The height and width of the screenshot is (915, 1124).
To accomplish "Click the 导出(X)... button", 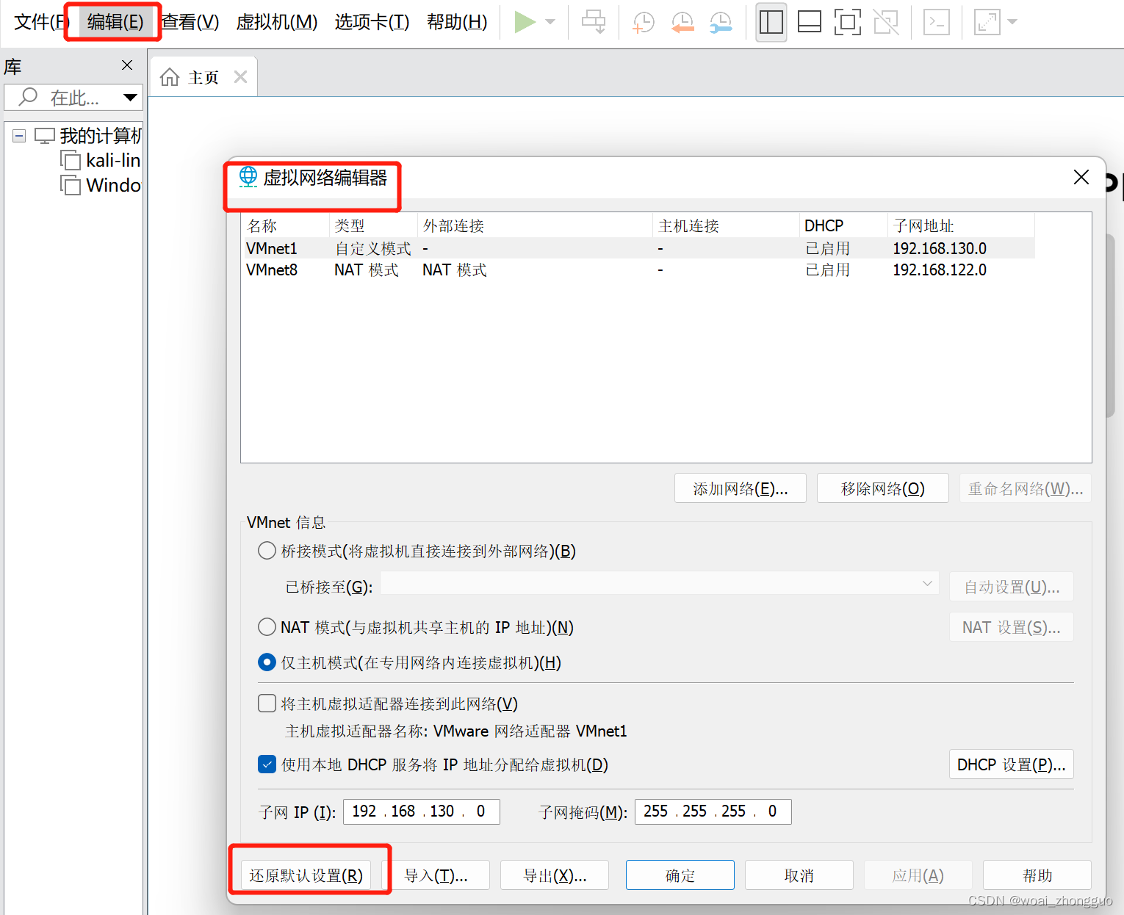I will [x=555, y=875].
